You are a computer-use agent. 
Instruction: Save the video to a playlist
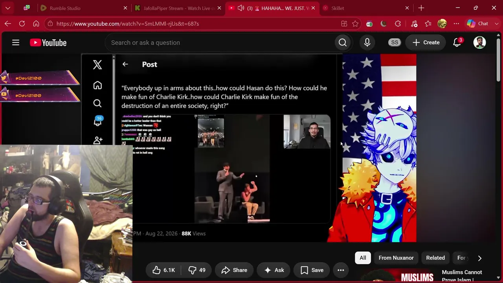(x=312, y=270)
